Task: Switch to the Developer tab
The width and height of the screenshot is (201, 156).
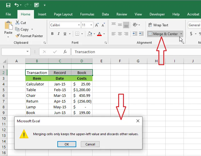Action: [157, 14]
